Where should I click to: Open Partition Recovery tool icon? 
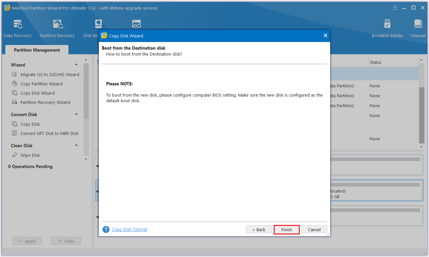pyautogui.click(x=58, y=24)
